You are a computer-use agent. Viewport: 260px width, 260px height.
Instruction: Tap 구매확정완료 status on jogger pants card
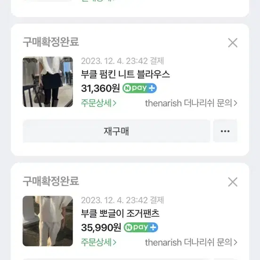[51, 181]
